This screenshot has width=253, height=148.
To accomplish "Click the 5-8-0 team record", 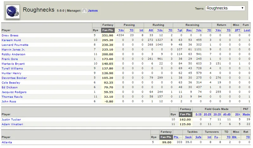I will (x=60, y=11).
